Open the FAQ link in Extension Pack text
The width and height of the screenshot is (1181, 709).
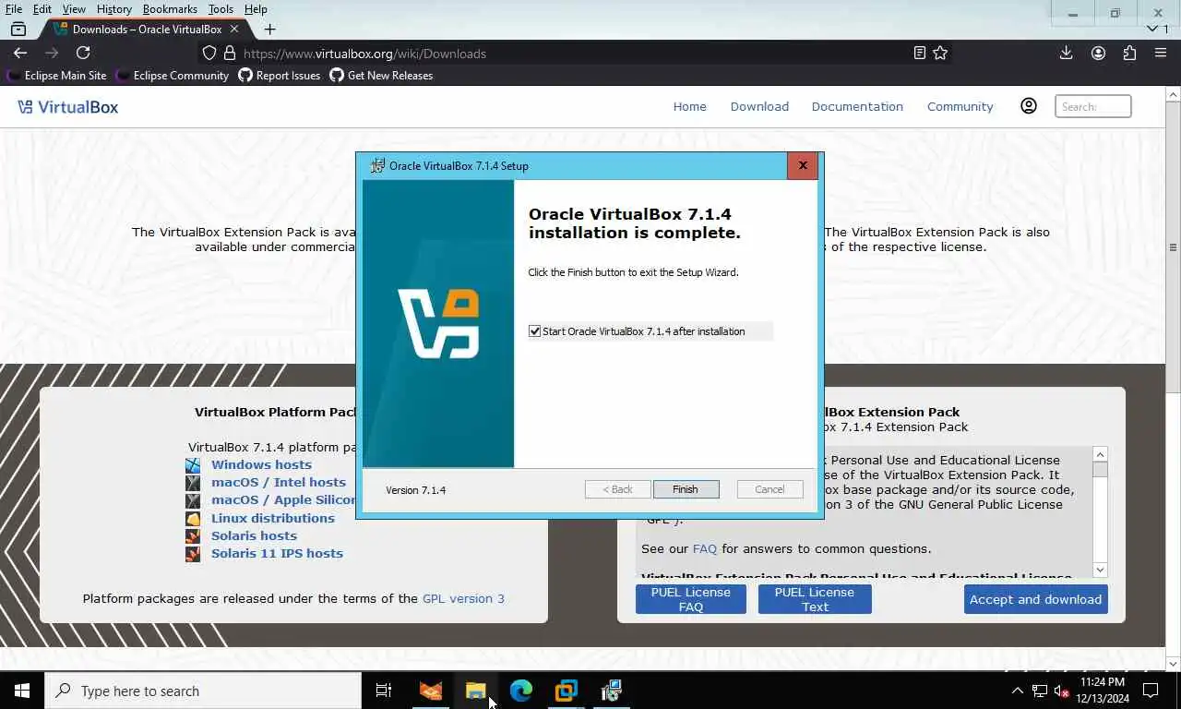coord(705,549)
